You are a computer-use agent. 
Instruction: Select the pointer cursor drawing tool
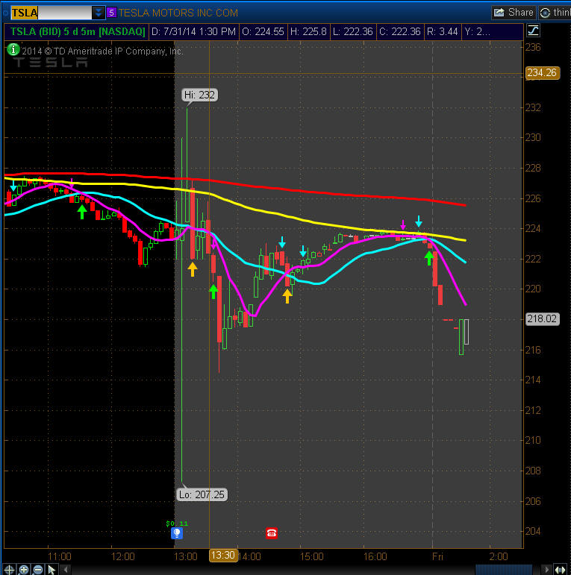(52, 569)
